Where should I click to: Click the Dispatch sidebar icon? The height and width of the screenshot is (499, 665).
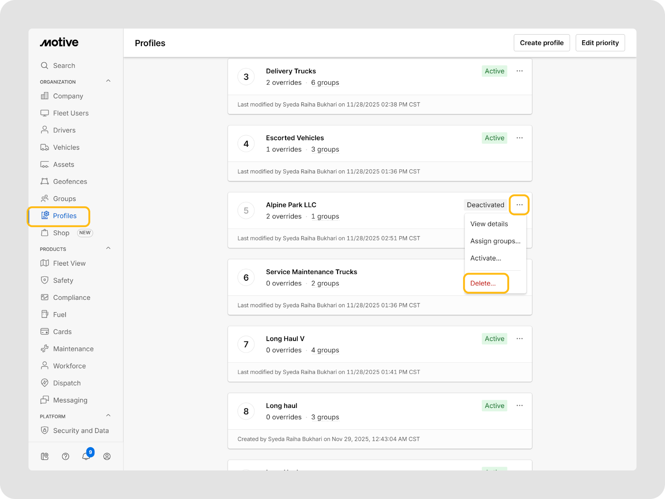[x=44, y=383]
